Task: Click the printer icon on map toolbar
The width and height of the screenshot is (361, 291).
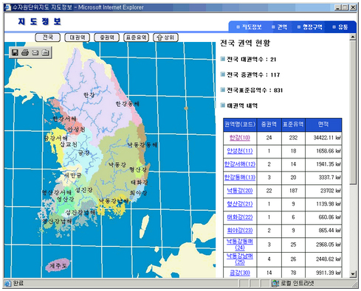Action: [25, 52]
